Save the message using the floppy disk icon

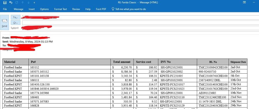pyautogui.click(x=5, y=3)
